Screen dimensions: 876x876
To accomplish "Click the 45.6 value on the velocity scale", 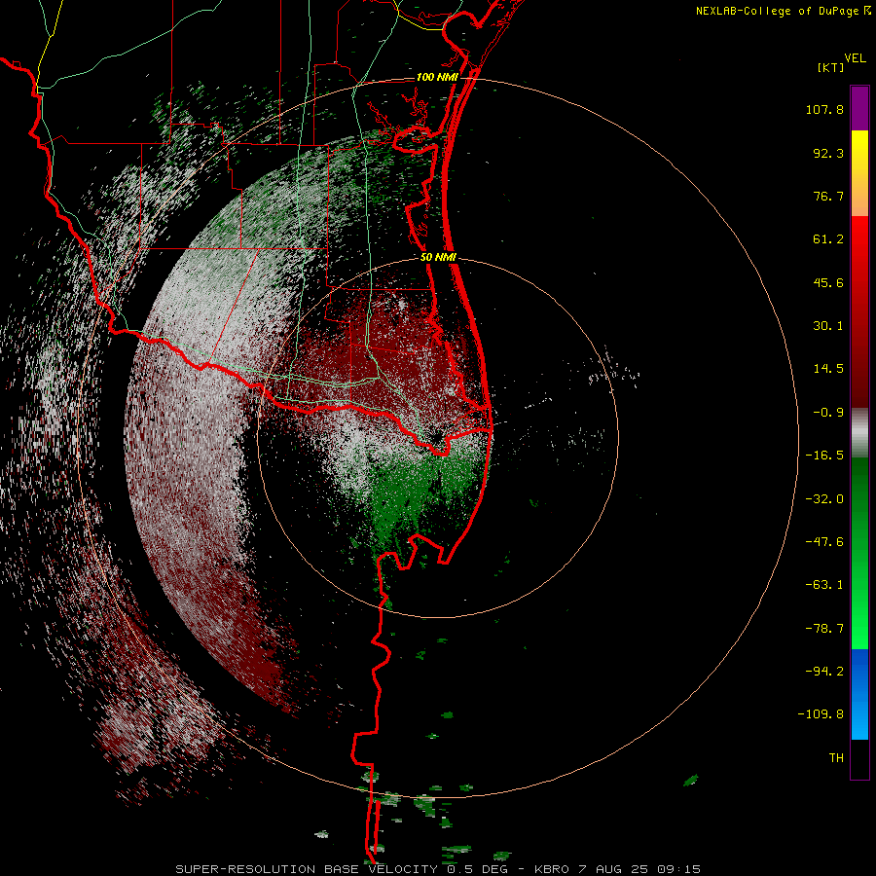I will [x=828, y=282].
